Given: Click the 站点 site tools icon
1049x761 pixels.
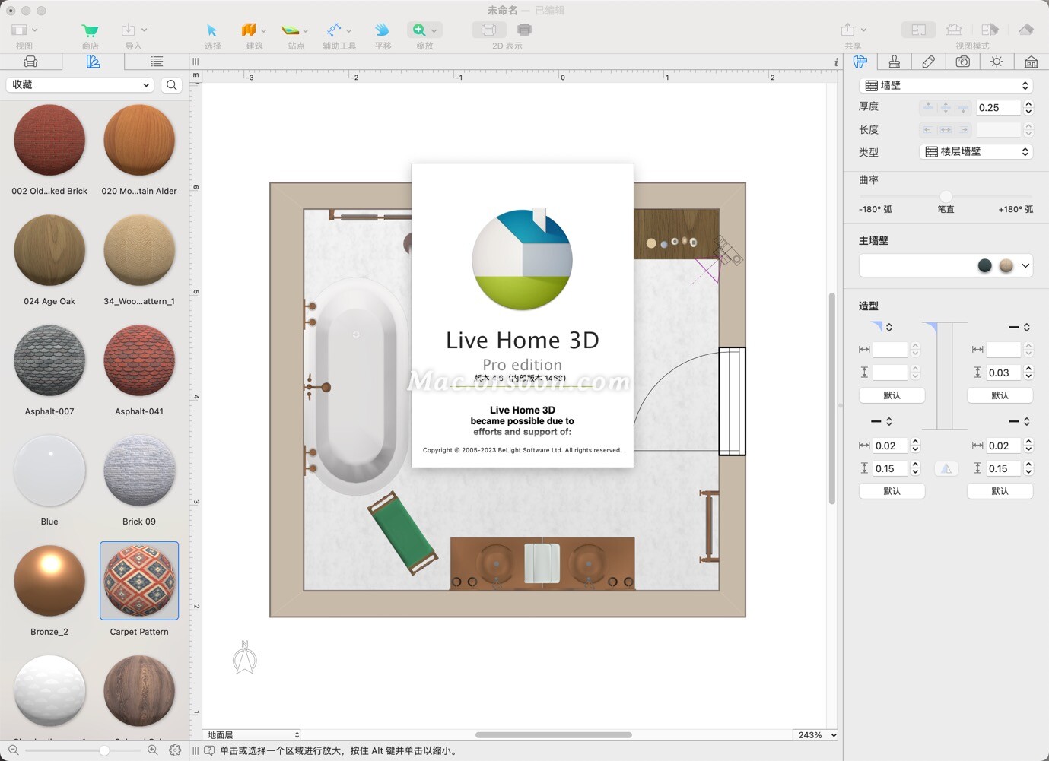Looking at the screenshot, I should coord(291,30).
